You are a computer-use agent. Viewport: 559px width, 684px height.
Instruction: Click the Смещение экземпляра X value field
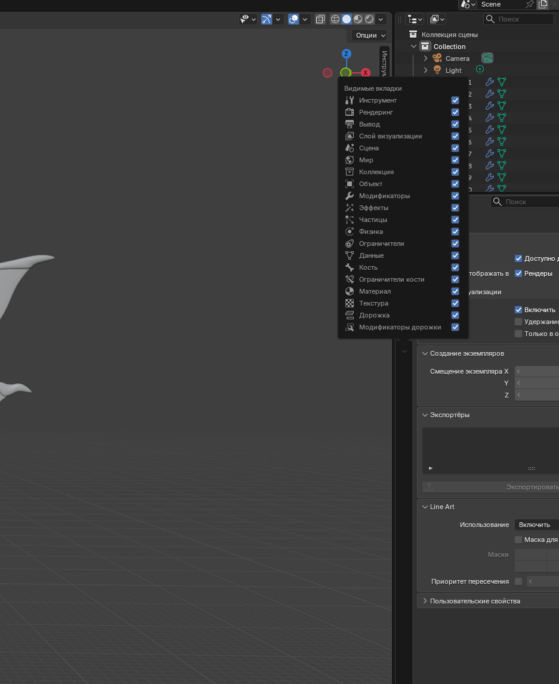click(536, 371)
